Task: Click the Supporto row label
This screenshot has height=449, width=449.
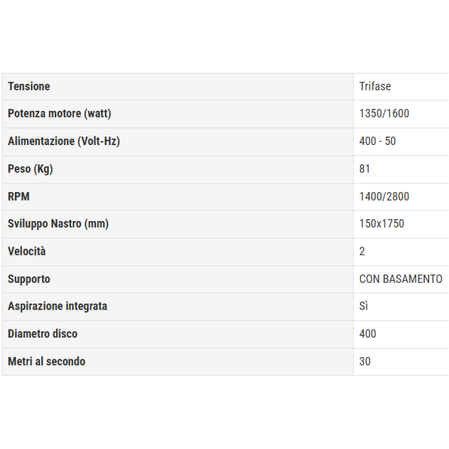Action: click(x=29, y=279)
